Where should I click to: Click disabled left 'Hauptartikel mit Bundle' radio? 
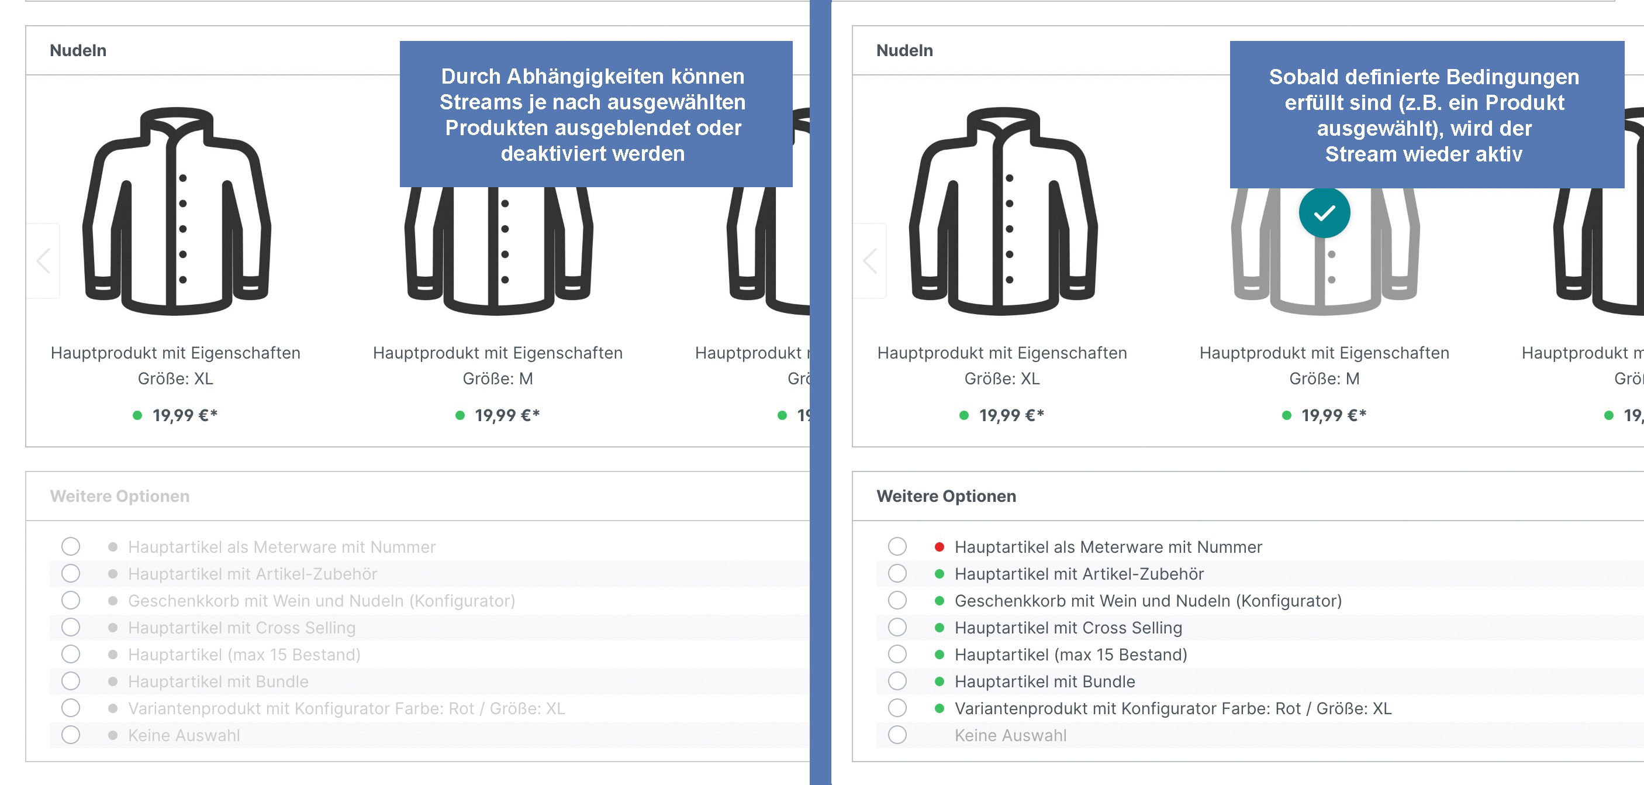pos(71,681)
